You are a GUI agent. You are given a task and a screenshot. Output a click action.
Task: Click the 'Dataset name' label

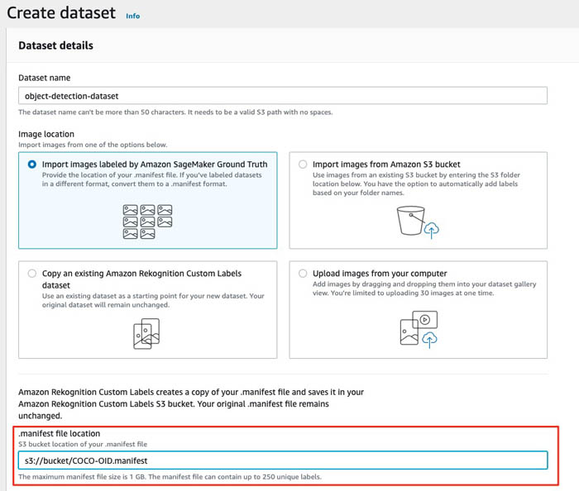[x=45, y=78]
